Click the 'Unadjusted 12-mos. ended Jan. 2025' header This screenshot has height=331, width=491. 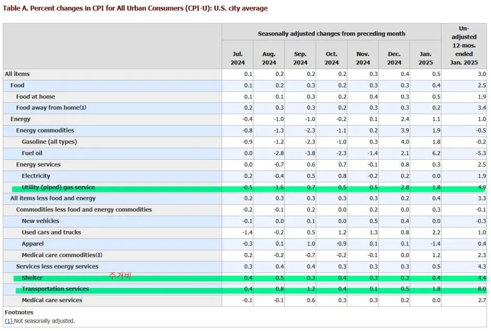point(464,46)
